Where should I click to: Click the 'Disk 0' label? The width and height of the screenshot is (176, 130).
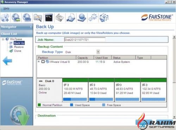pyautogui.click(x=50, y=81)
